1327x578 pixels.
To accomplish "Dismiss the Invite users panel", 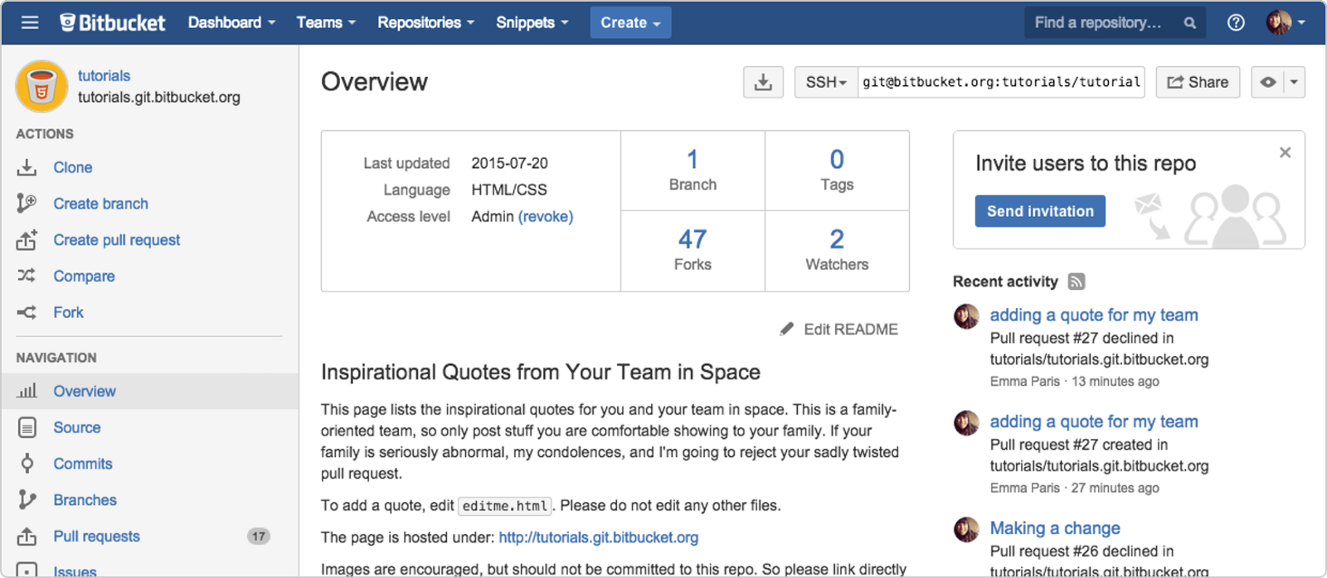I will point(1285,152).
